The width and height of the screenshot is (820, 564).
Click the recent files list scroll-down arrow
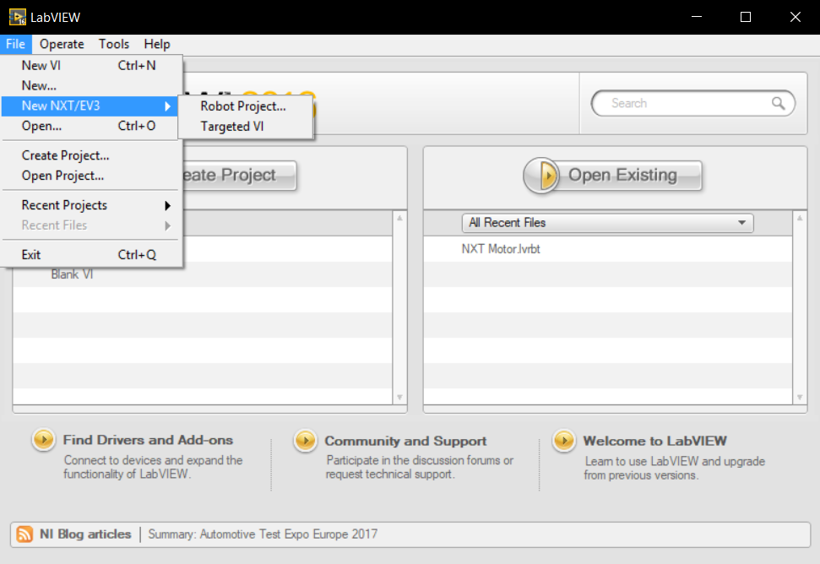pyautogui.click(x=800, y=398)
